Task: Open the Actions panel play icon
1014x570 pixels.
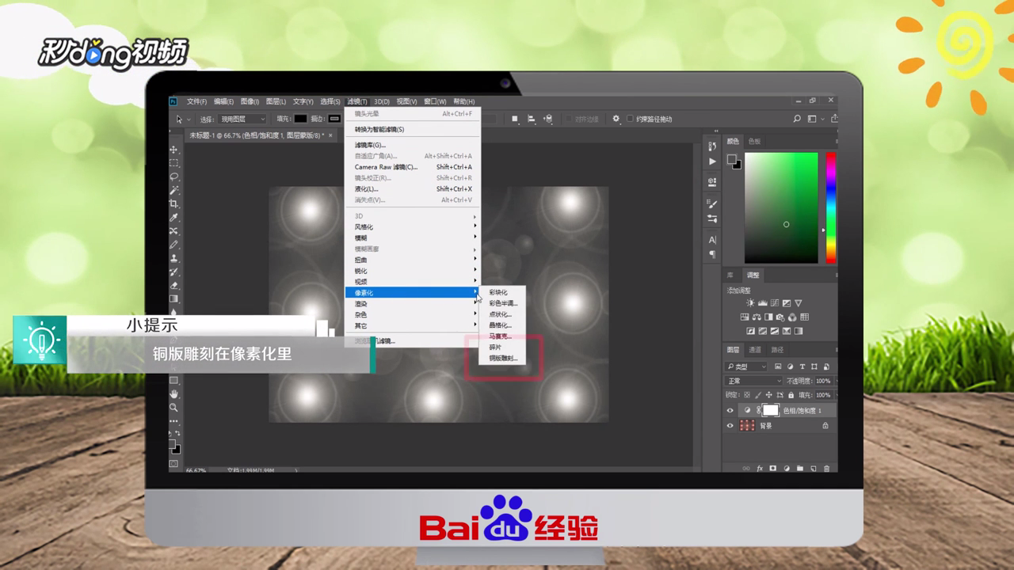Action: (712, 161)
